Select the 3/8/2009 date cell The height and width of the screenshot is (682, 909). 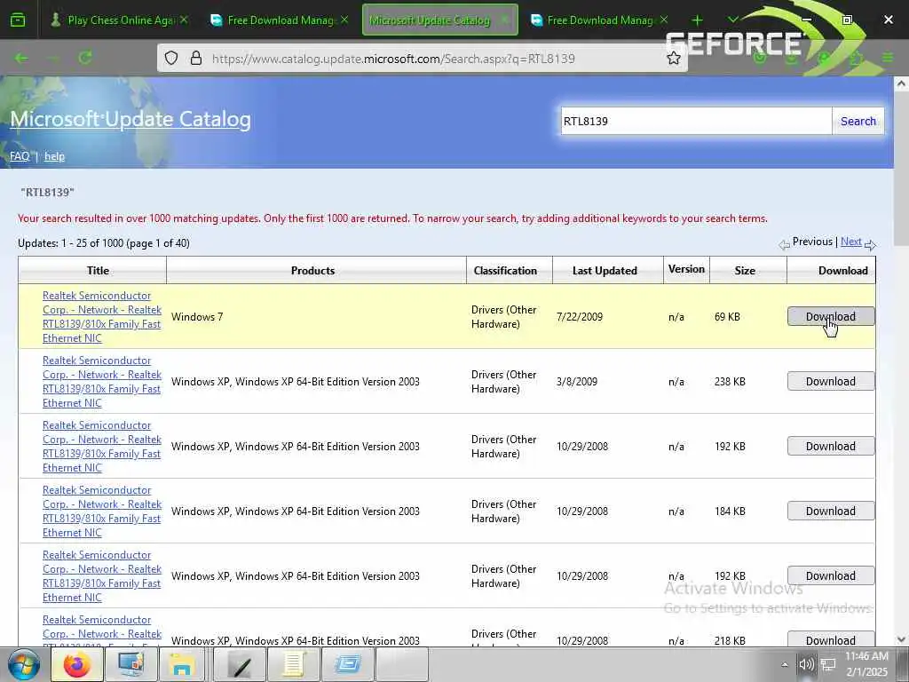point(577,382)
